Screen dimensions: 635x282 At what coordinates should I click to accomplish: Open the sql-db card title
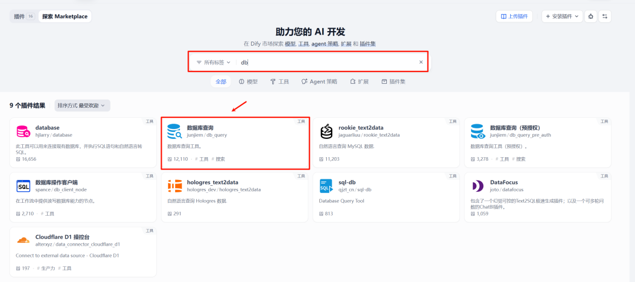point(347,182)
